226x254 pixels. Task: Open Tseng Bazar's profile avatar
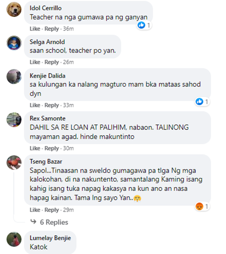click(14, 163)
